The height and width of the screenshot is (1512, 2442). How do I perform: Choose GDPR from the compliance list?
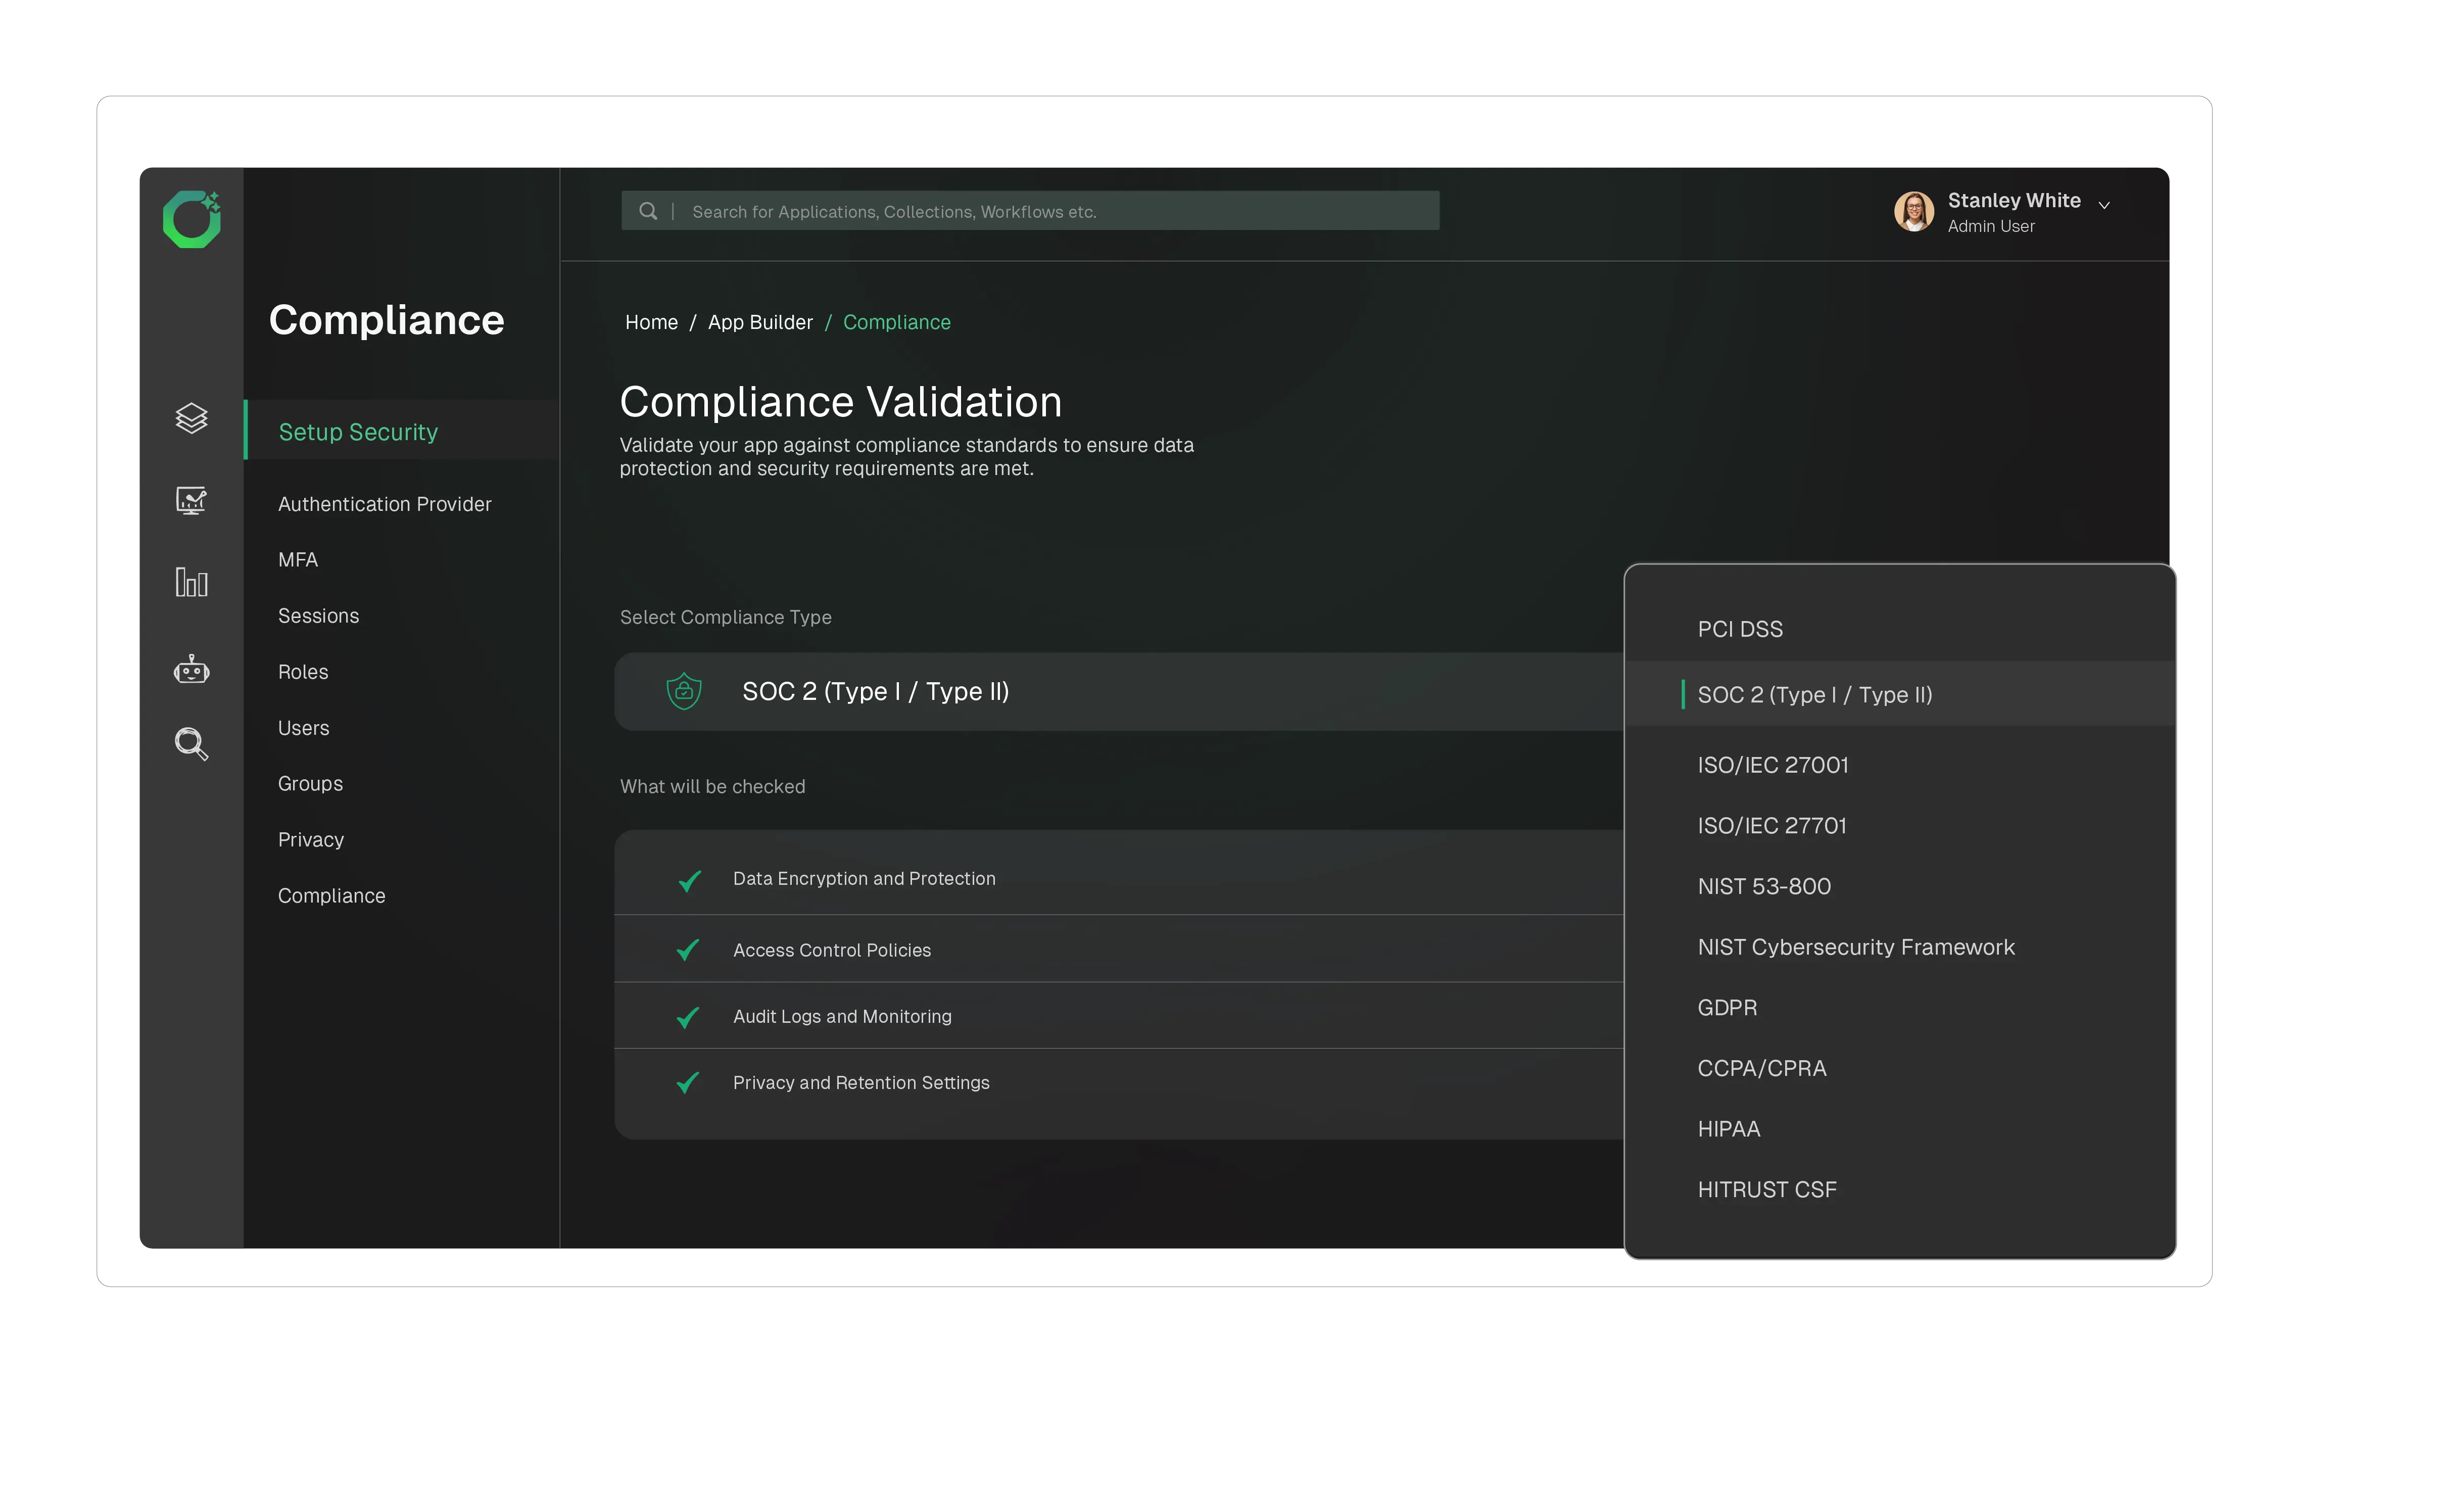click(1728, 1008)
